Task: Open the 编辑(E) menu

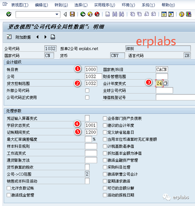Action: click(x=41, y=5)
